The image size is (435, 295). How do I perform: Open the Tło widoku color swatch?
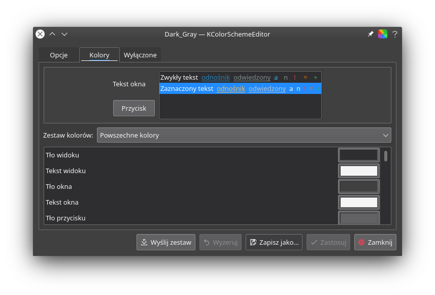(x=359, y=155)
